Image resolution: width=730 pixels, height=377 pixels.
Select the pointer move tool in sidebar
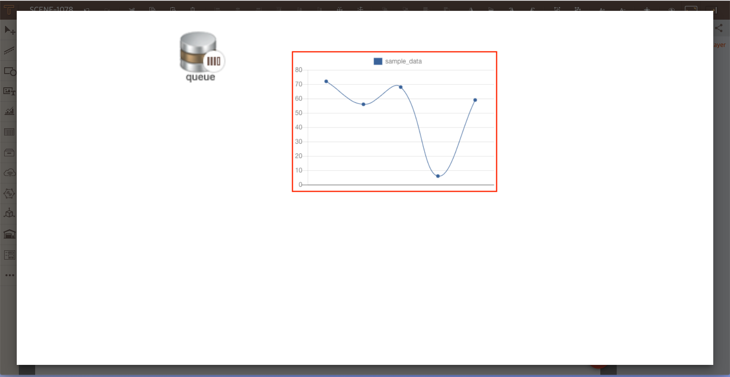pos(9,30)
